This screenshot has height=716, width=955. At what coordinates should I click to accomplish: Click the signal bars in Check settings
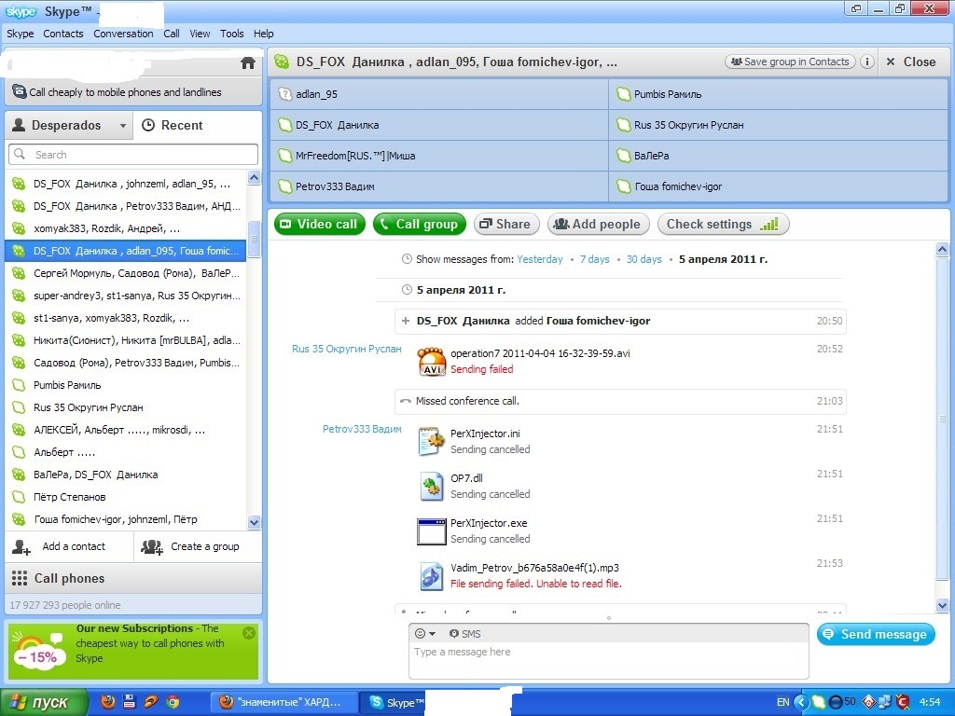(x=769, y=224)
